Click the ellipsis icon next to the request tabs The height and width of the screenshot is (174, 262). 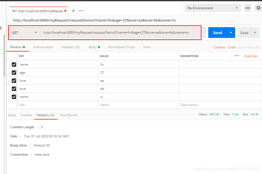point(81,10)
